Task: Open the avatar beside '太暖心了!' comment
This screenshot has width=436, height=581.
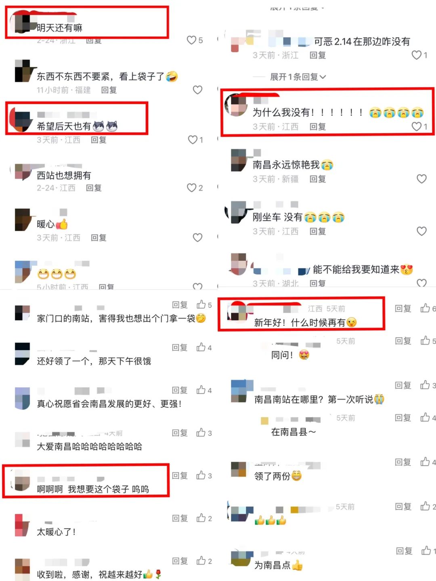Action: [23, 525]
